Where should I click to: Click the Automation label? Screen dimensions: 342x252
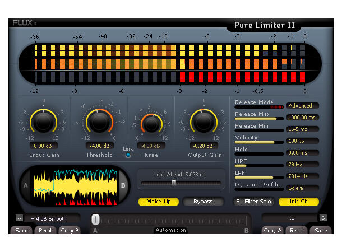pos(171,230)
